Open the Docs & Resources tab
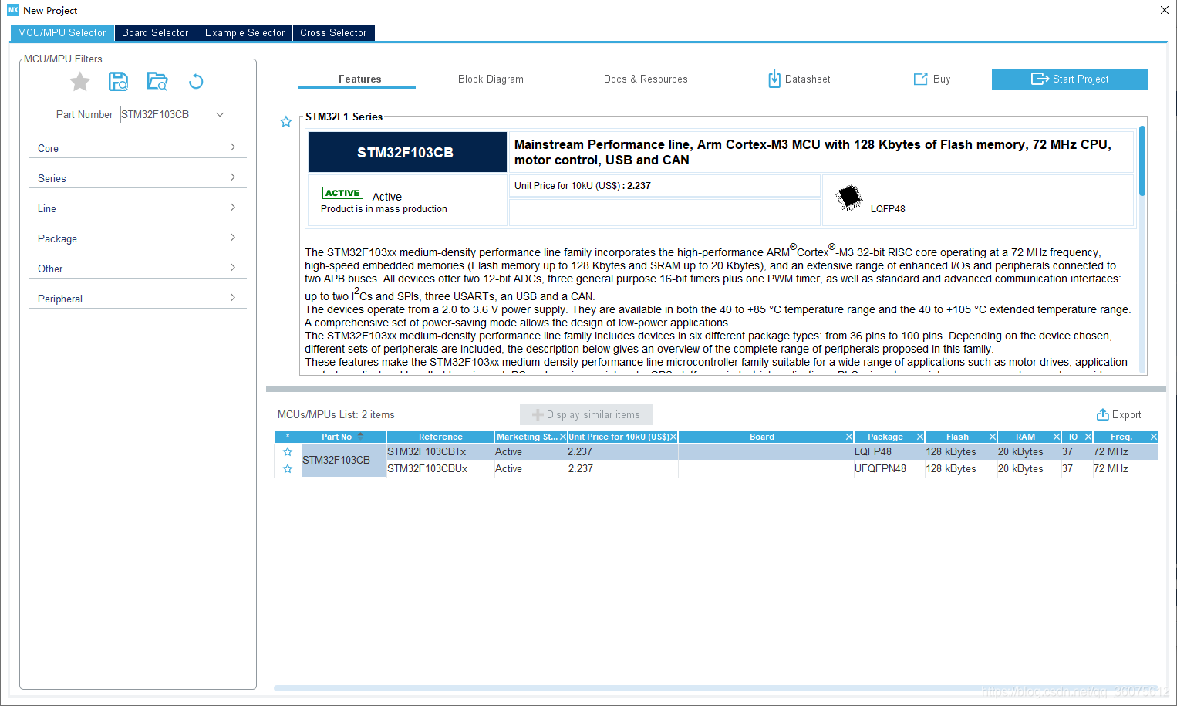 click(x=646, y=79)
